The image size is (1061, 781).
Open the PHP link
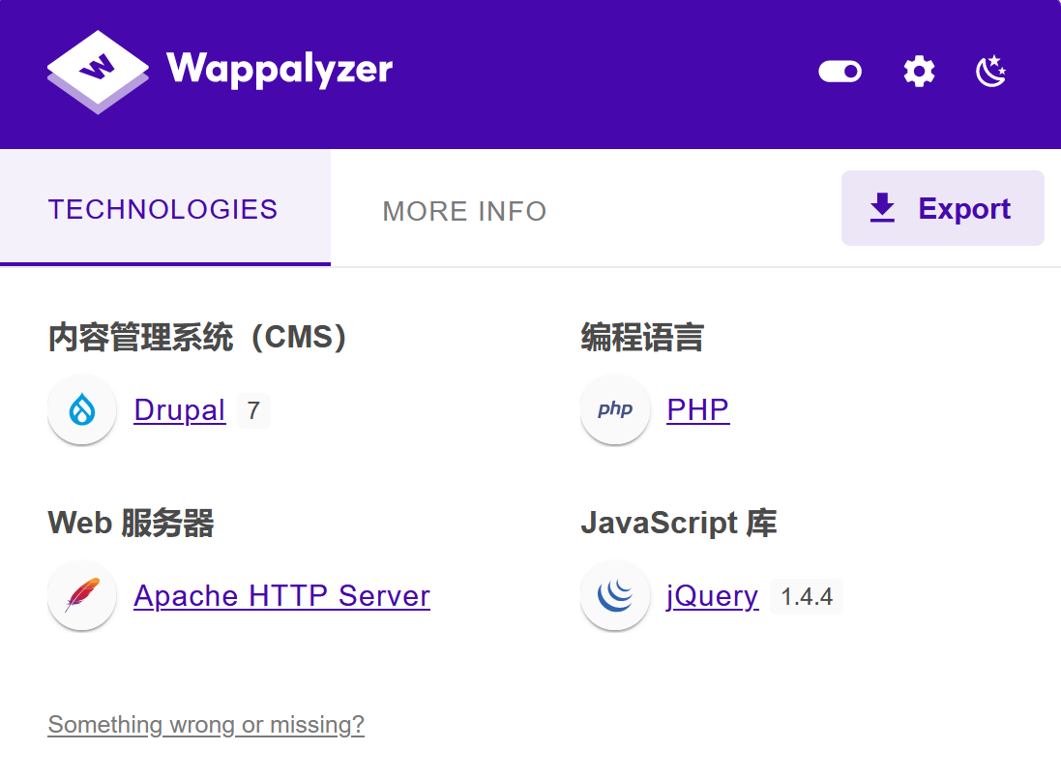tap(697, 409)
